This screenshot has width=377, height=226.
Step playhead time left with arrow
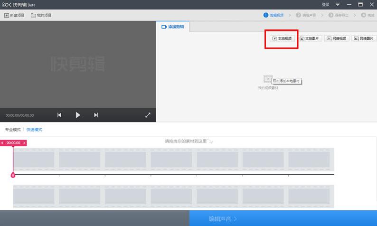[2, 143]
